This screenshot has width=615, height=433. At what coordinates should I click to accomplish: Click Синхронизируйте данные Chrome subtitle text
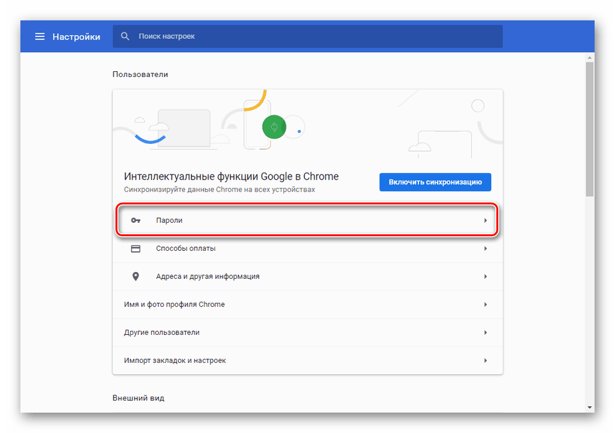(x=219, y=190)
